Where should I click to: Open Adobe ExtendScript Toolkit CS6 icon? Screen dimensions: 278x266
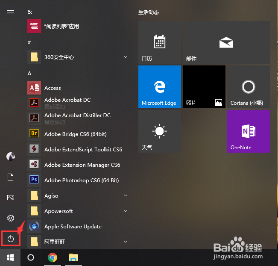34,149
